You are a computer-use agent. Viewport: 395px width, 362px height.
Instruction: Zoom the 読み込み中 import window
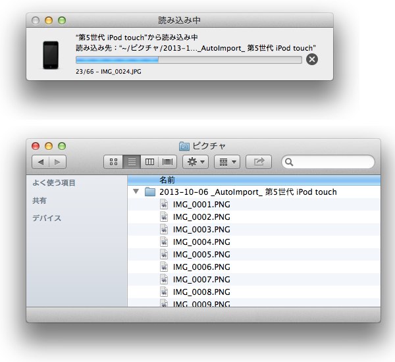pyautogui.click(x=62, y=20)
